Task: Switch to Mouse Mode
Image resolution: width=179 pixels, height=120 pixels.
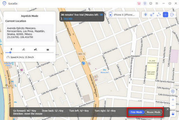Action: click(153, 112)
